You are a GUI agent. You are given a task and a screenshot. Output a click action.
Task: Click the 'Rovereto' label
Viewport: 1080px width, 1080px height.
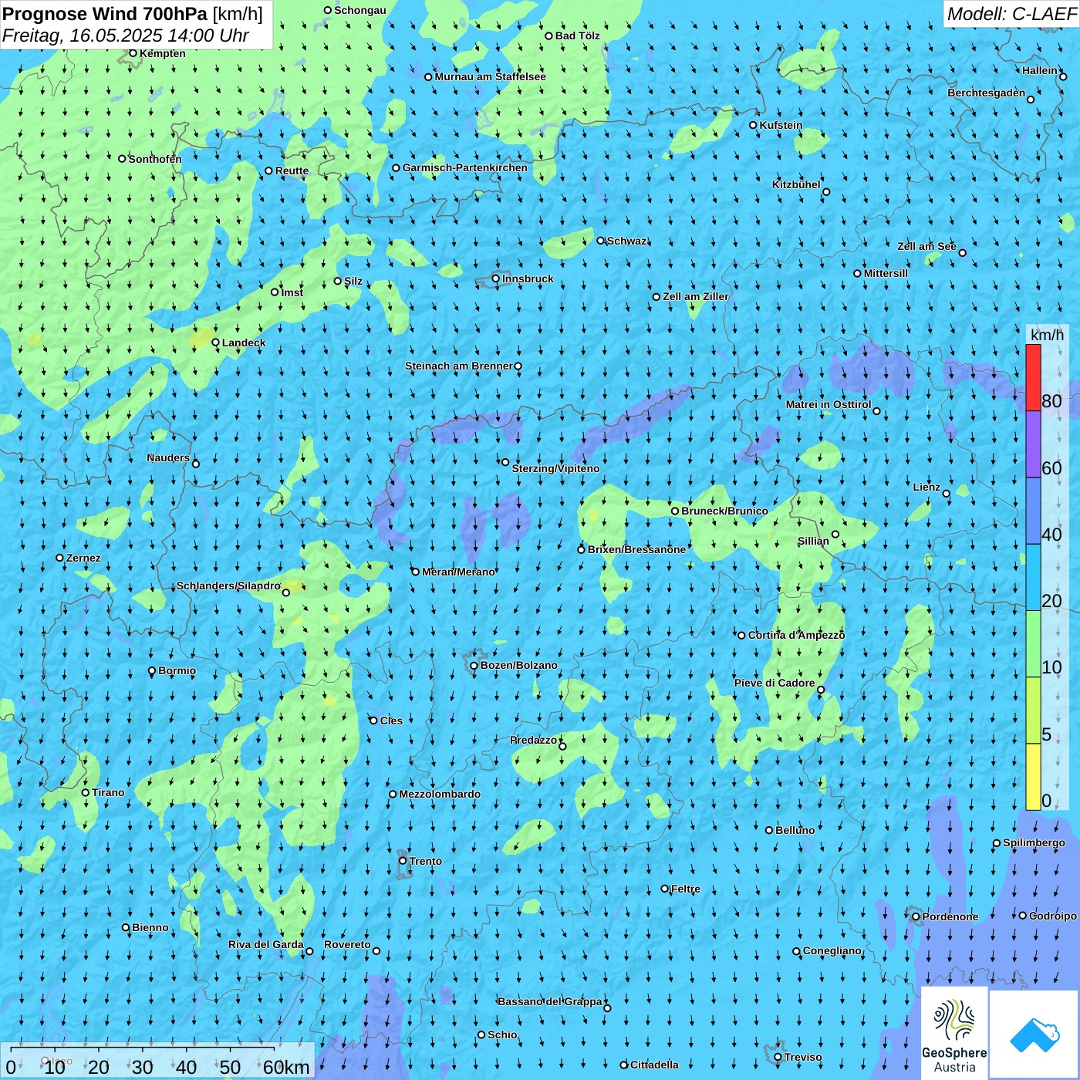347,944
